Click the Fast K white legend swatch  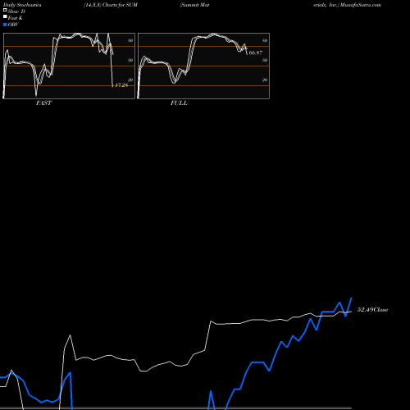(x=5, y=17)
